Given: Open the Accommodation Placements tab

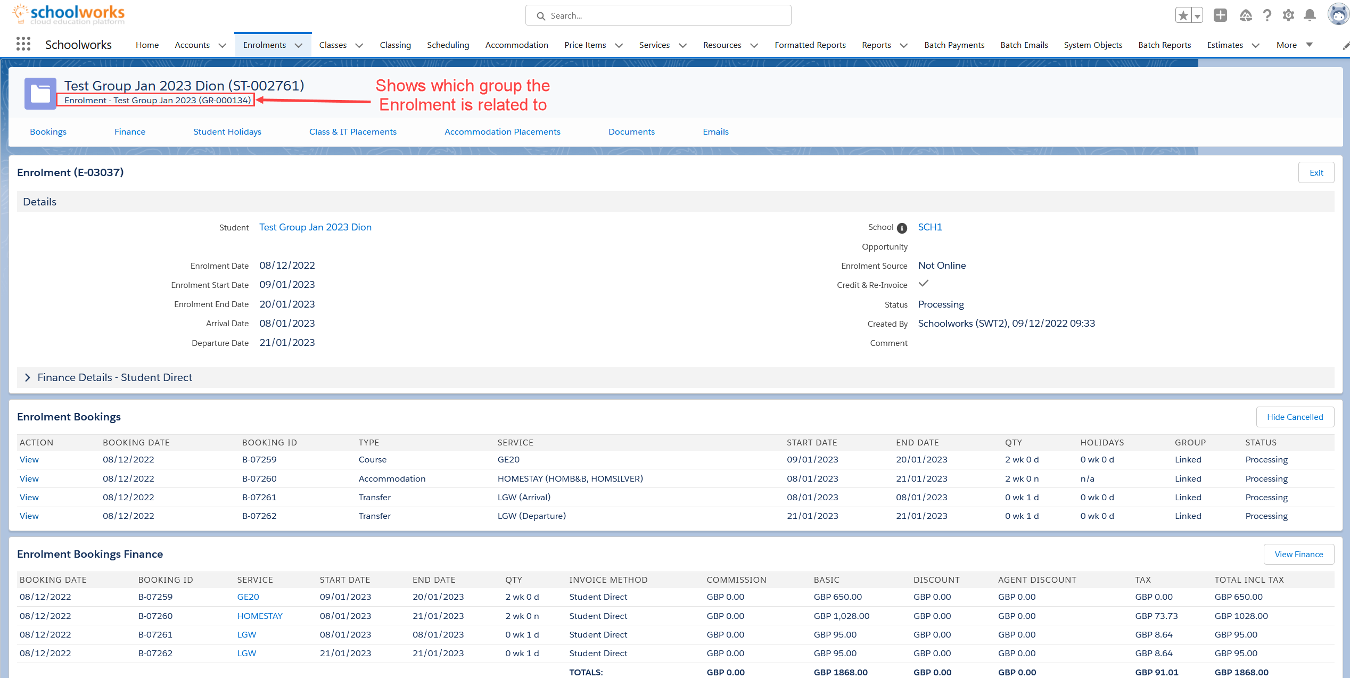Looking at the screenshot, I should click(502, 131).
